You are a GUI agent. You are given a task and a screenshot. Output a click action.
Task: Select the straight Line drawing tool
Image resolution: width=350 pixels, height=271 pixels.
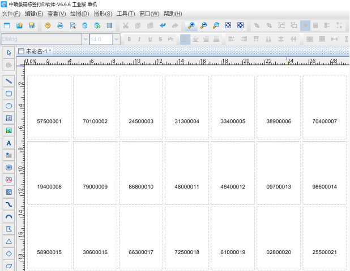click(x=8, y=81)
